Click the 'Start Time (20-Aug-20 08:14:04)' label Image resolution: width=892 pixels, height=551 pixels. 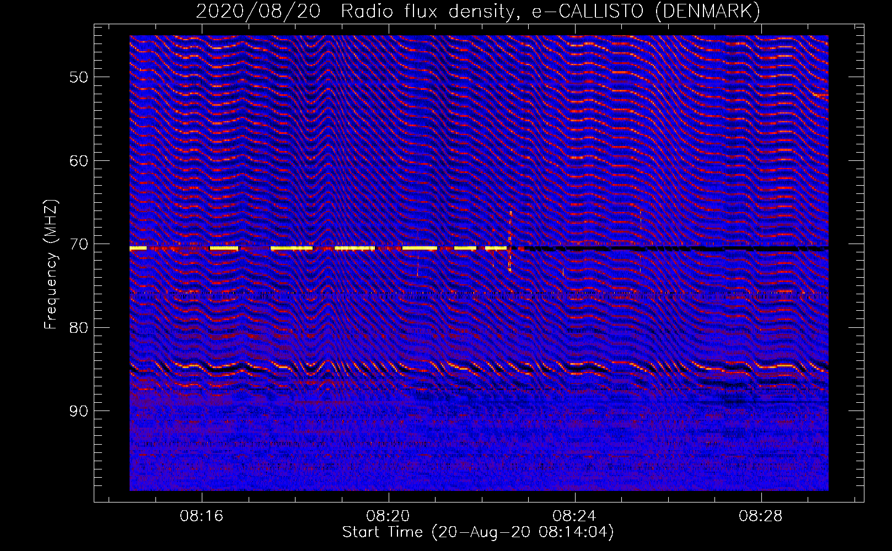(x=478, y=532)
